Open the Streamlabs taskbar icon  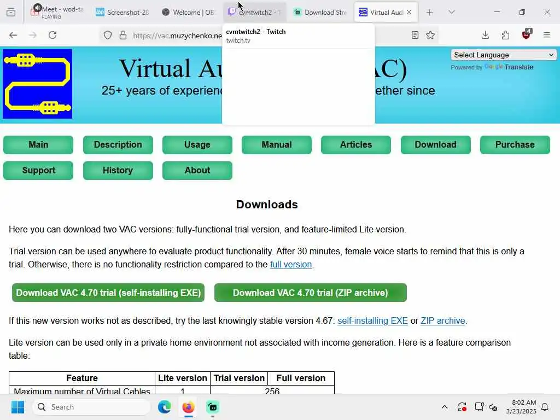click(x=213, y=407)
